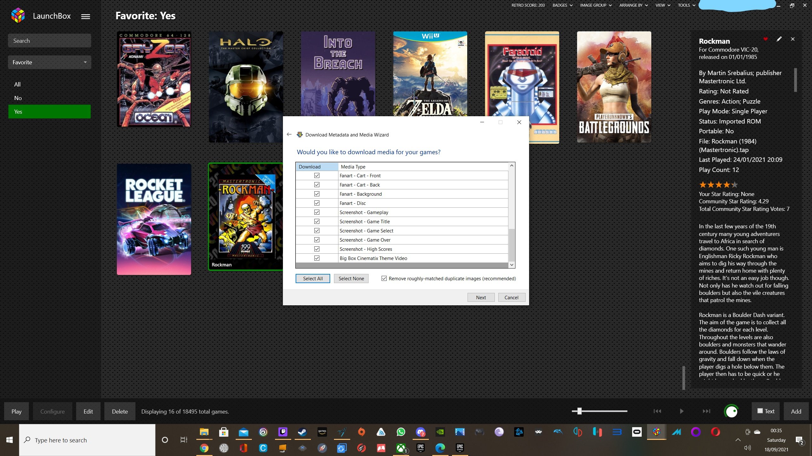Click media list scrollbar down arrow
Screen dimensions: 812x456
coord(512,265)
